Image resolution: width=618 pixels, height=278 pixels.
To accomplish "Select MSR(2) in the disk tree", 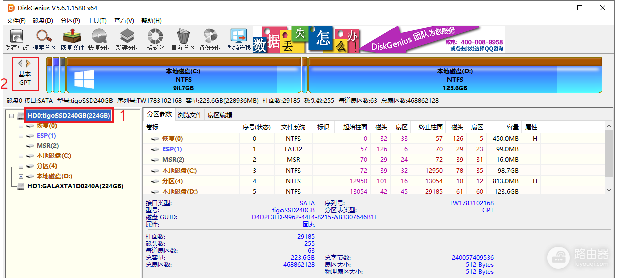I will 47,146.
